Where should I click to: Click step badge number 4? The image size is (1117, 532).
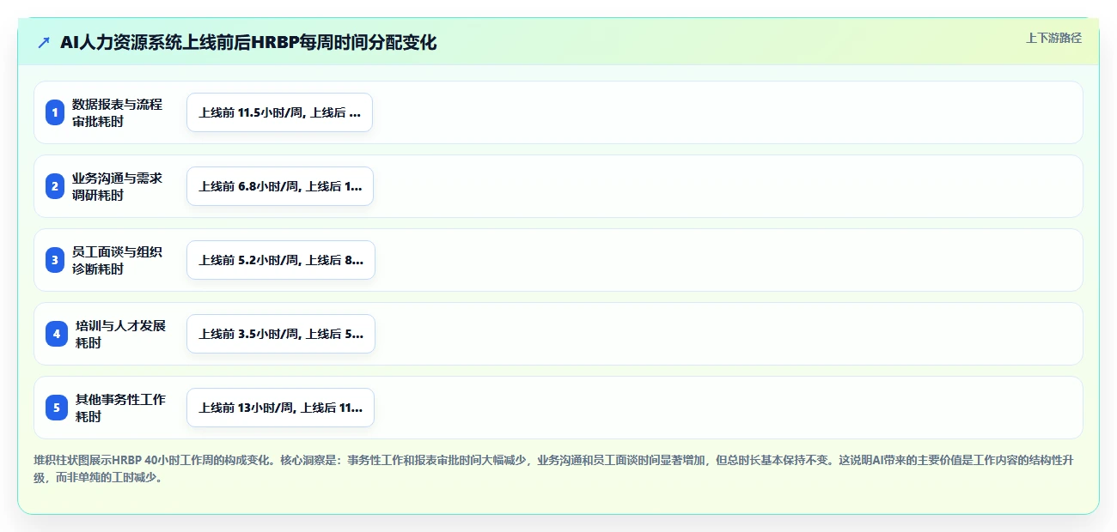click(x=57, y=334)
